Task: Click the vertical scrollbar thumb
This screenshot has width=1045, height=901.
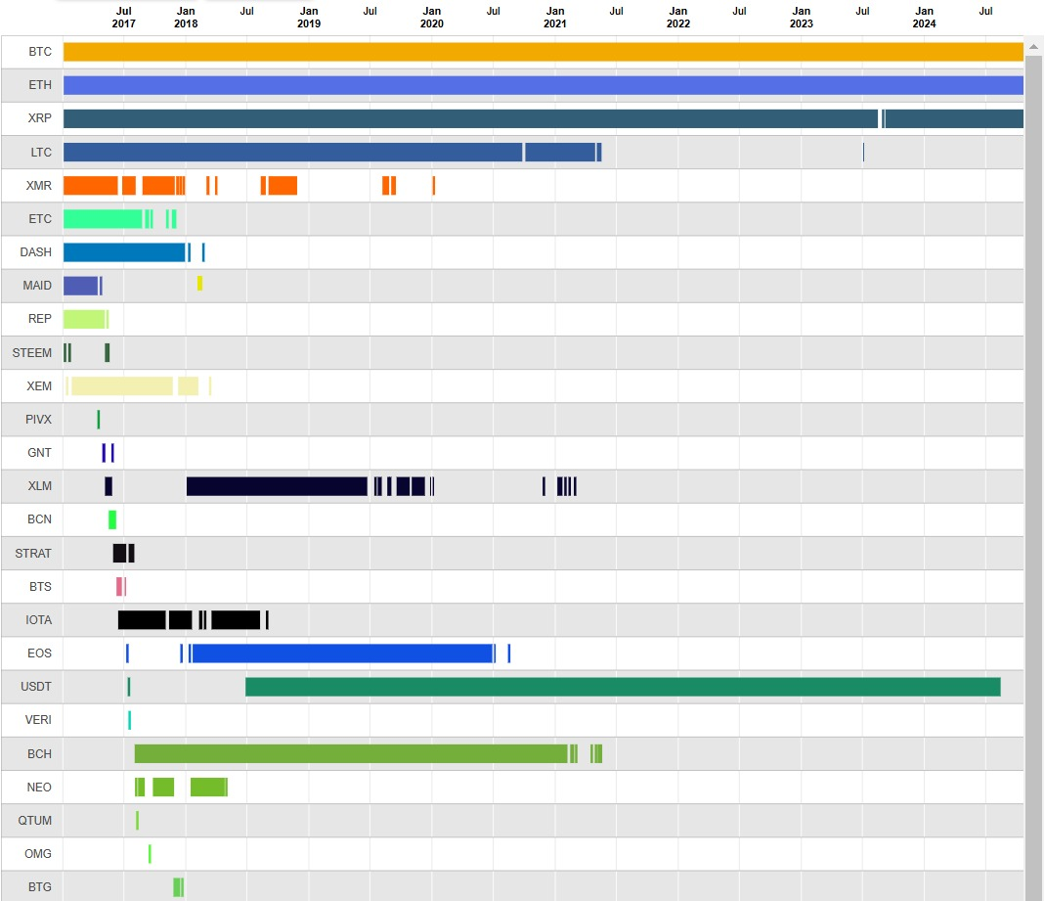Action: pos(1033,477)
